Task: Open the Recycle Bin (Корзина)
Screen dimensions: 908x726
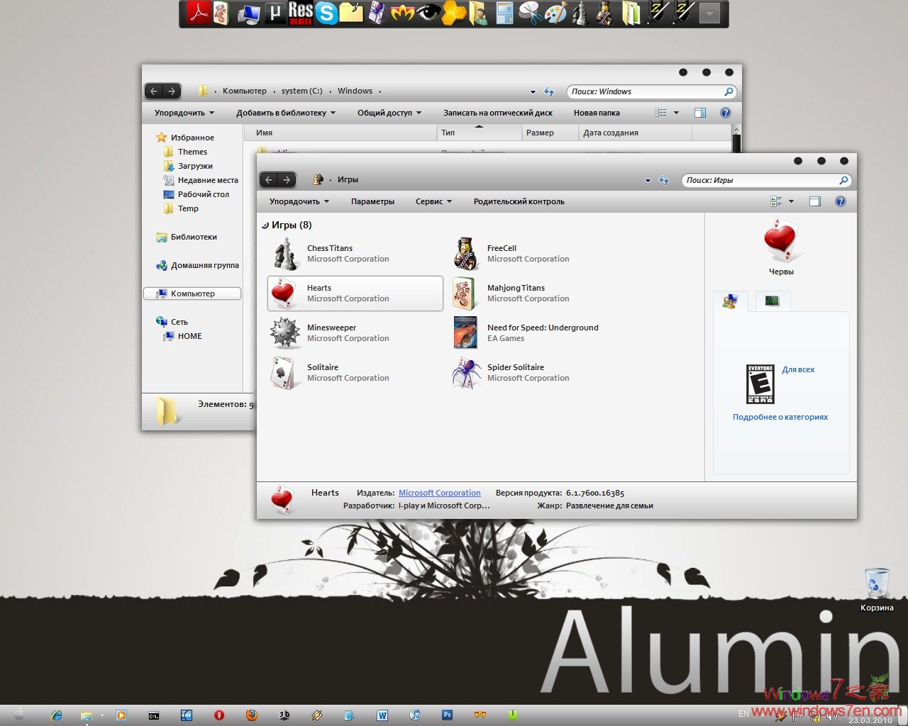Action: coord(877,583)
